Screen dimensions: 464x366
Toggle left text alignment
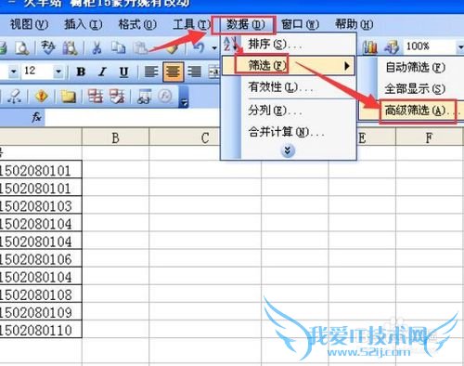pyautogui.click(x=151, y=72)
